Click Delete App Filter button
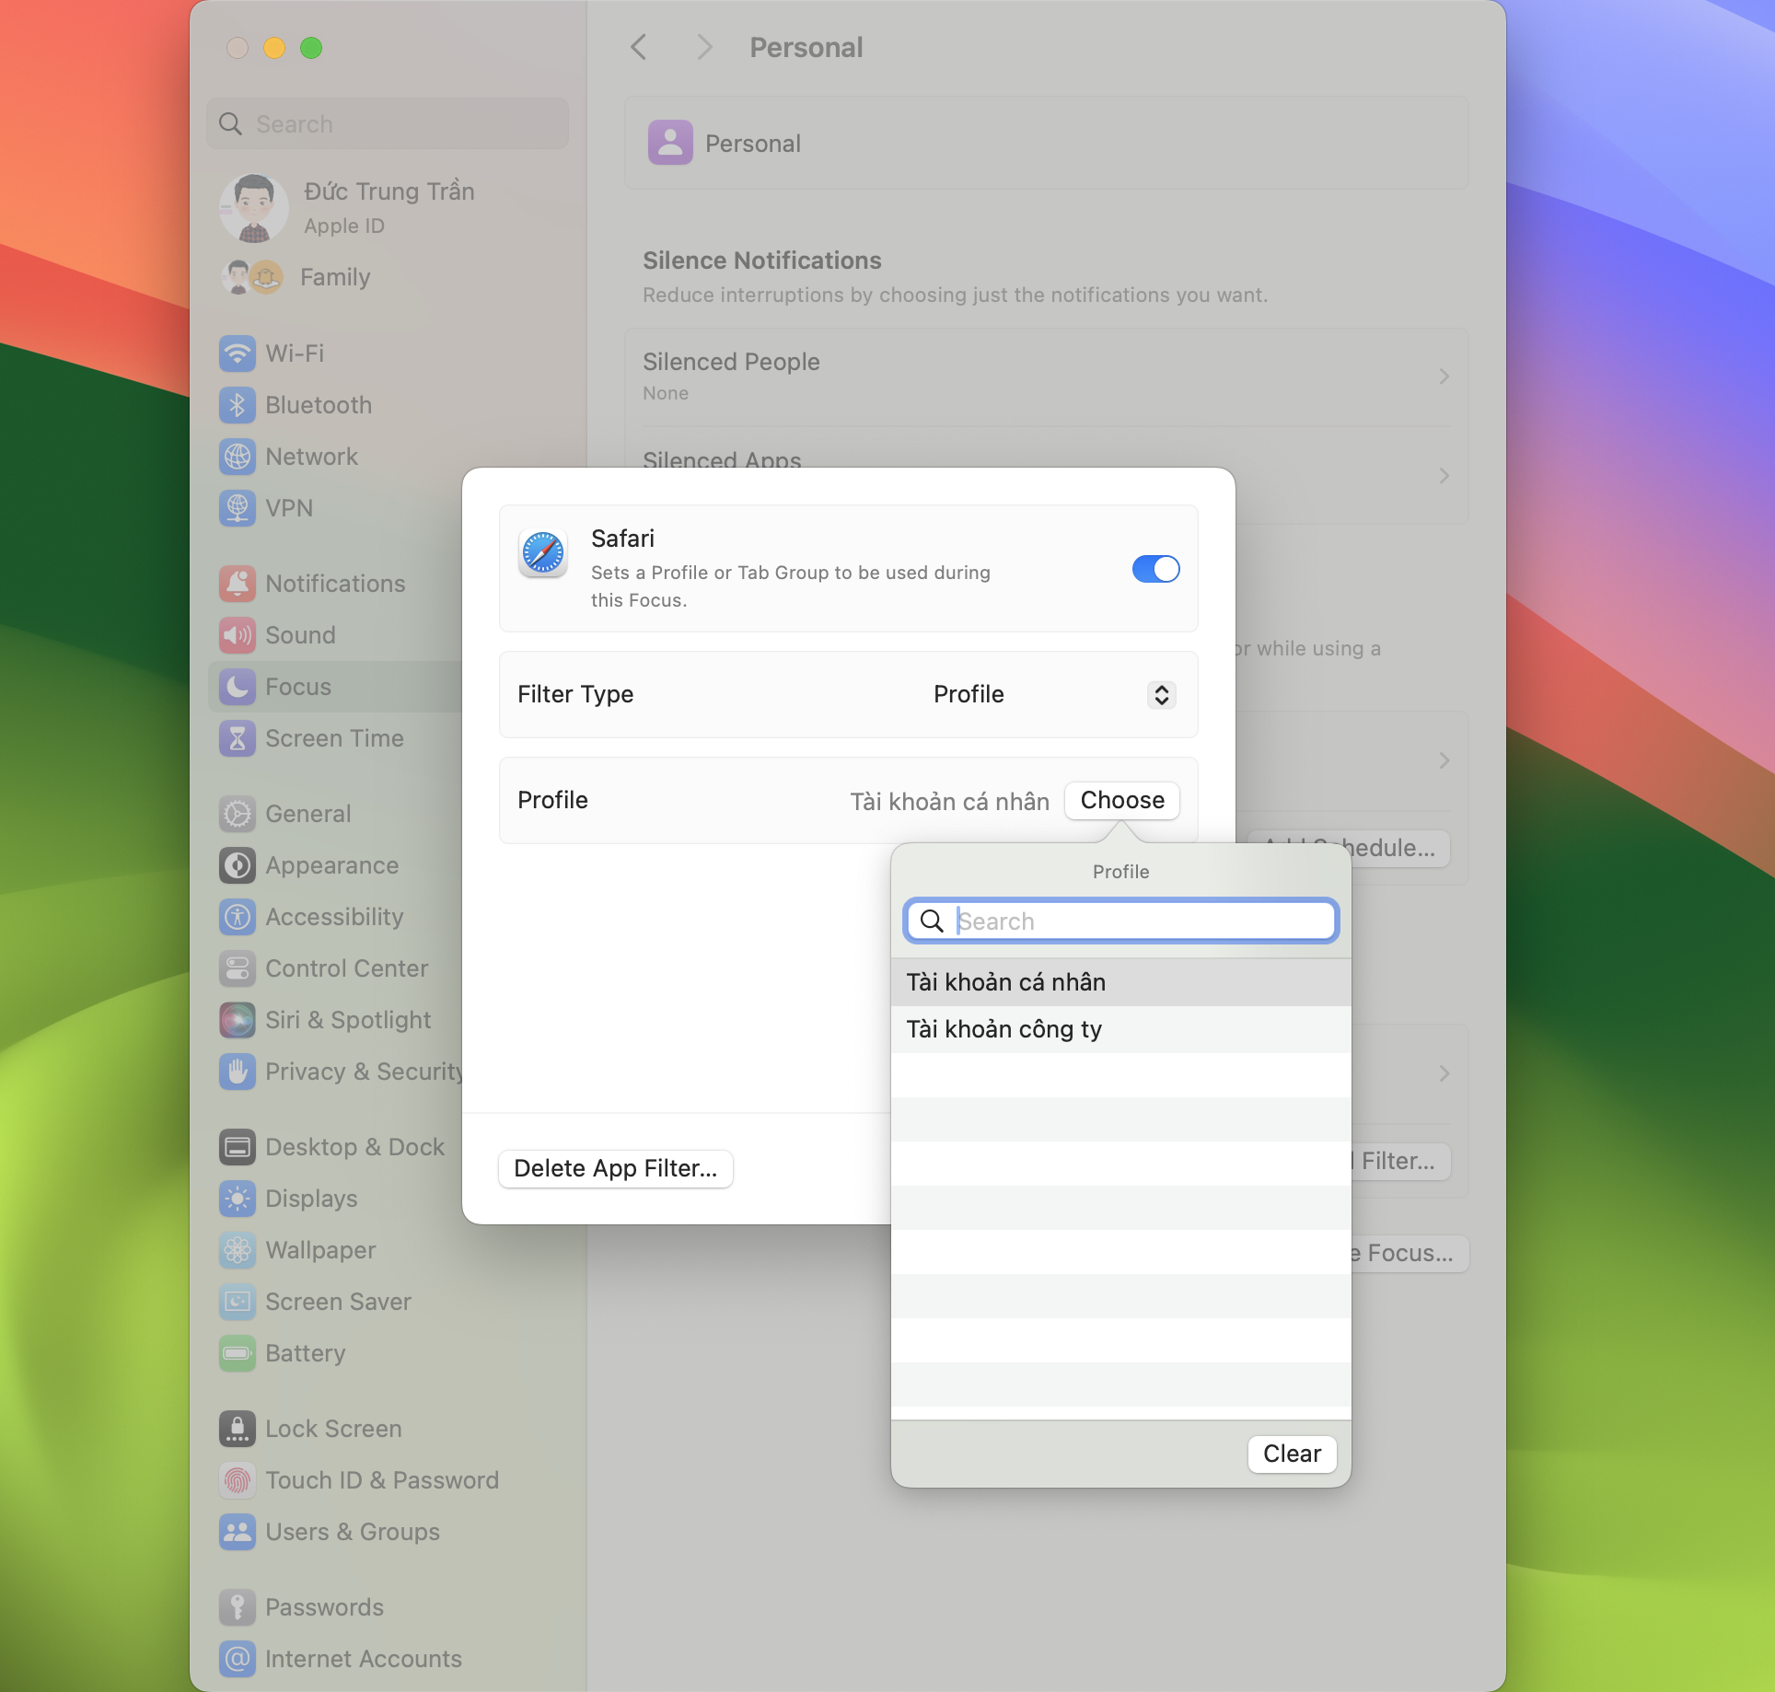This screenshot has height=1692, width=1775. pos(615,1168)
